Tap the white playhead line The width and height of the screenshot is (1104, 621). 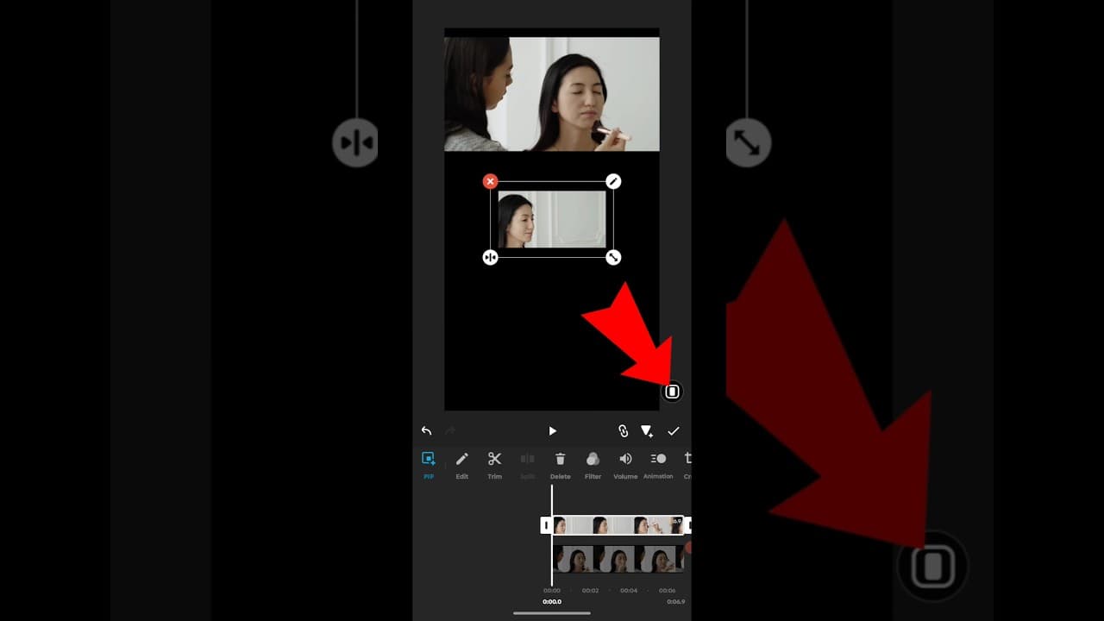552,535
